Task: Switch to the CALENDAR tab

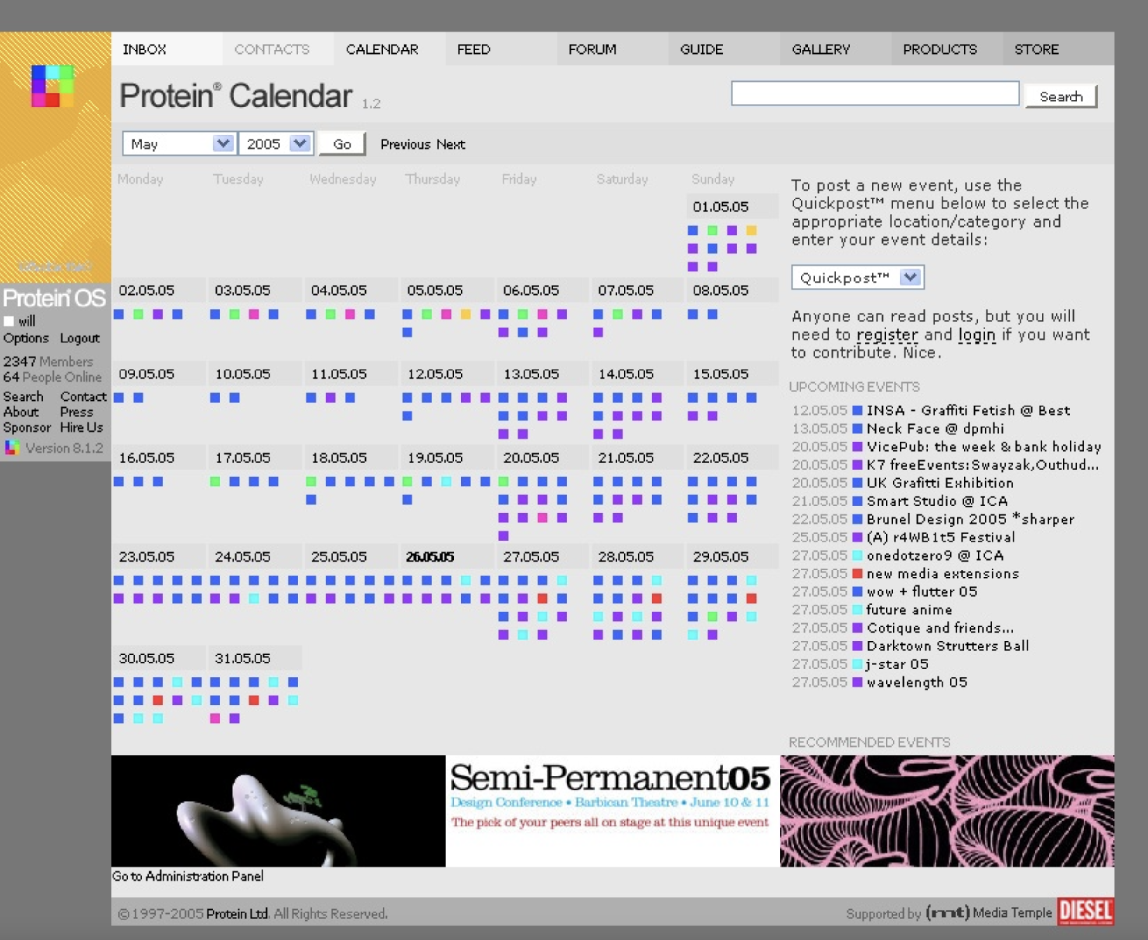Action: tap(390, 49)
